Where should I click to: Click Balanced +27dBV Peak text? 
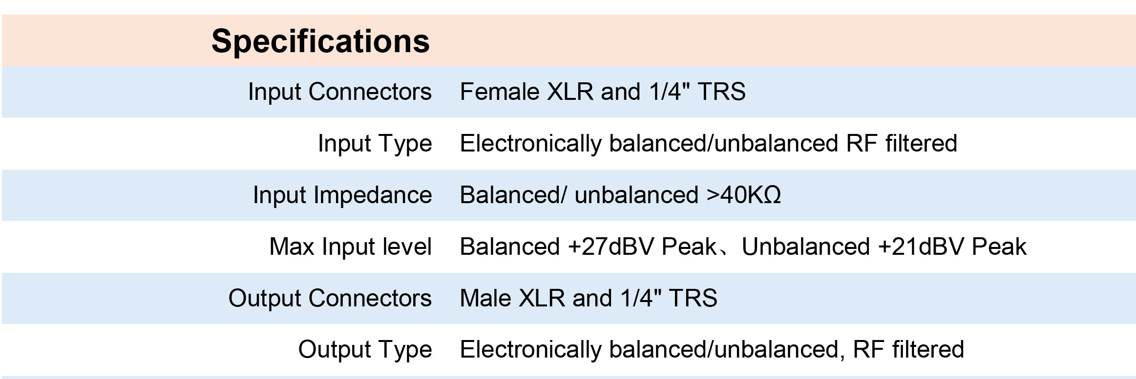tap(589, 246)
